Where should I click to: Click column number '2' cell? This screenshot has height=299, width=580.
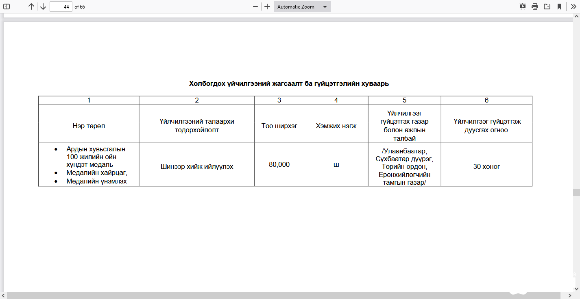[197, 100]
